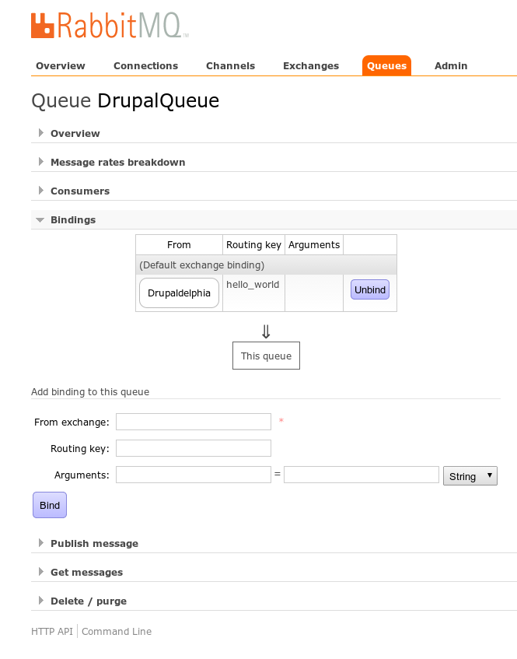Open the Channels tab
Image resolution: width=517 pixels, height=659 pixels.
tap(230, 66)
